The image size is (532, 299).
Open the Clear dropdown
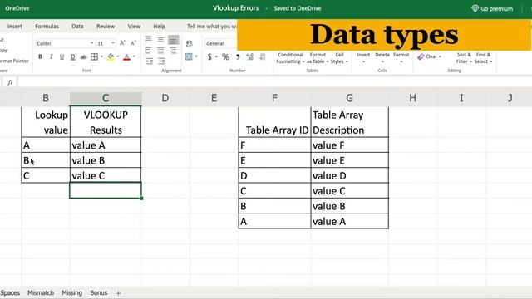coord(430,56)
